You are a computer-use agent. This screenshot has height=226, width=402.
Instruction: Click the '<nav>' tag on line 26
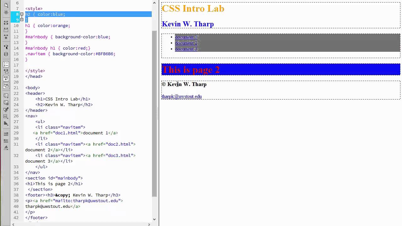coord(31,116)
